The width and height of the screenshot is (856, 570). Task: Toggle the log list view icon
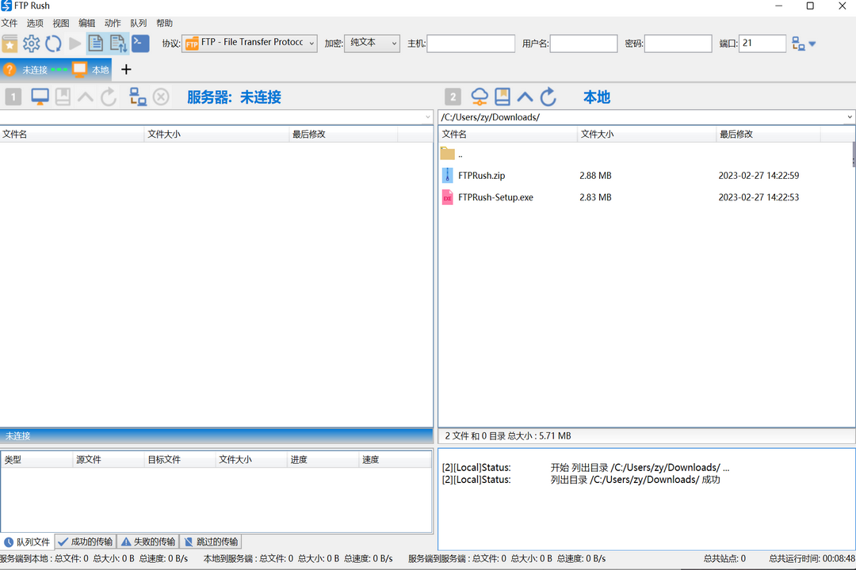pos(95,44)
